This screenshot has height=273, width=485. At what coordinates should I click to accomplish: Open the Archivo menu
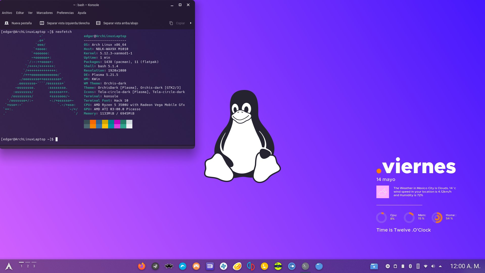[7, 13]
